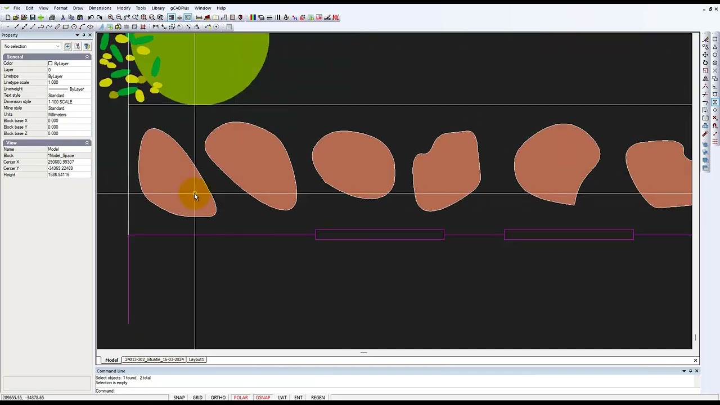720x405 pixels.
Task: Select the Mirror tool in right toolbar
Action: [705, 78]
